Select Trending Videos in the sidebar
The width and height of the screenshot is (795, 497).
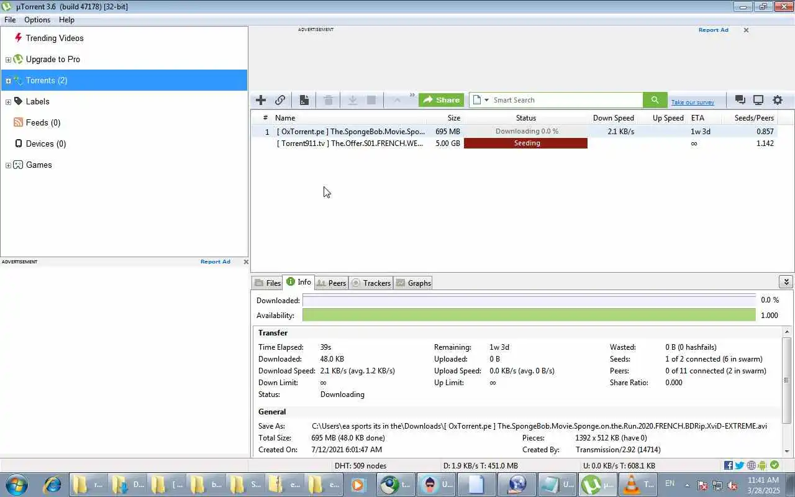(x=55, y=38)
